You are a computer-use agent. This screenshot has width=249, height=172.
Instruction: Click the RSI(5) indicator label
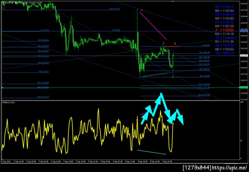tap(9, 103)
